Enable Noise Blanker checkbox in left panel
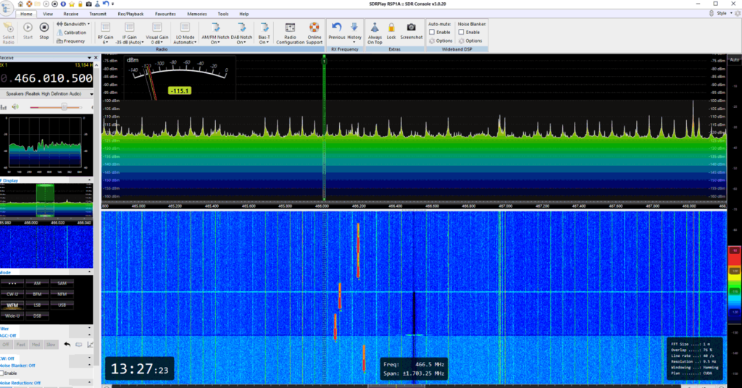The image size is (742, 388). pyautogui.click(x=2, y=374)
